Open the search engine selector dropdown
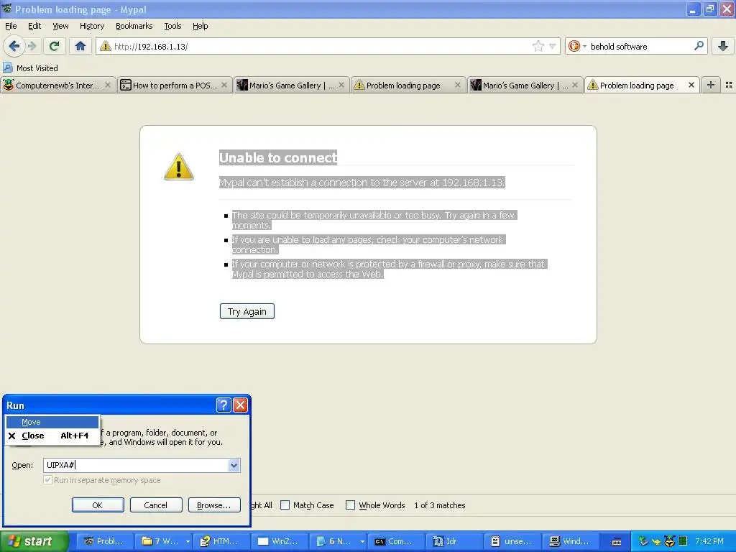Screen dimensions: 736x552 [x=584, y=46]
